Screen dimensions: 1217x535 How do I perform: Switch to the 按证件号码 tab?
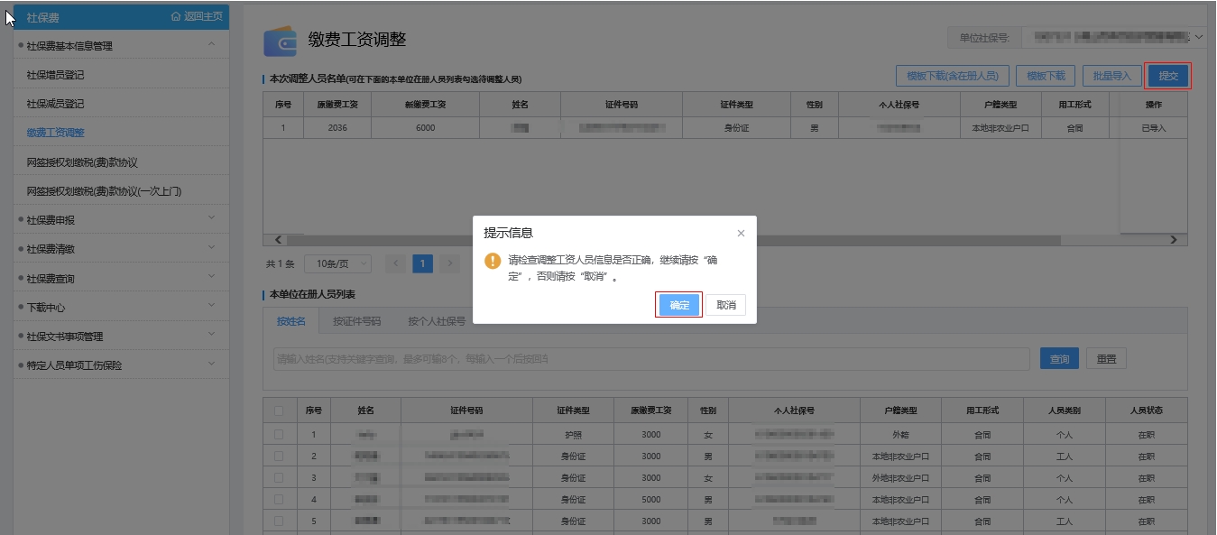tap(356, 321)
